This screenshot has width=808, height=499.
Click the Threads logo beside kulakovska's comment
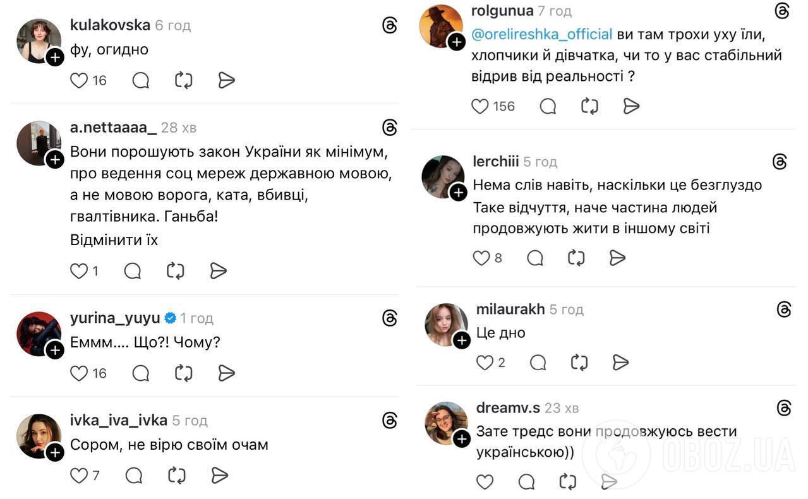click(x=390, y=25)
